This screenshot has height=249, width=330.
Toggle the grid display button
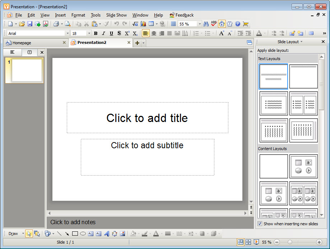tap(173, 24)
